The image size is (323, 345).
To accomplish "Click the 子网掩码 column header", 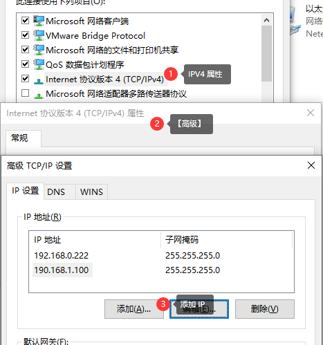I will point(227,240).
